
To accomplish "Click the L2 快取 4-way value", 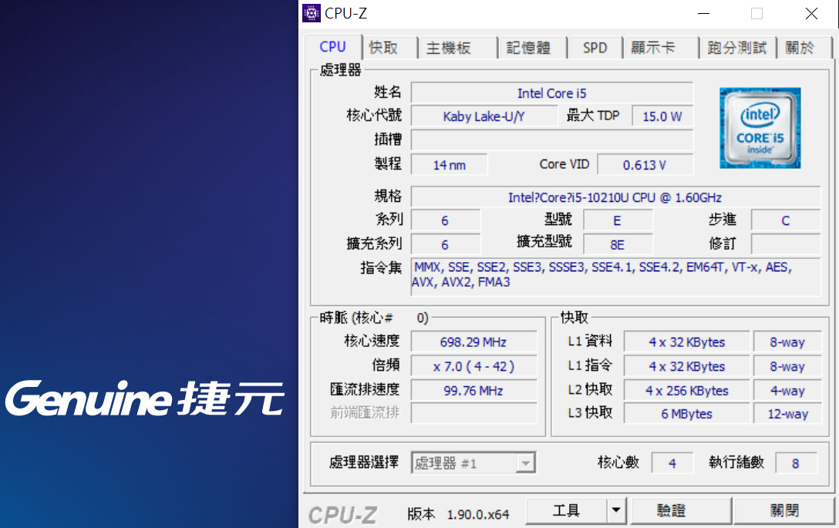I will coord(787,391).
